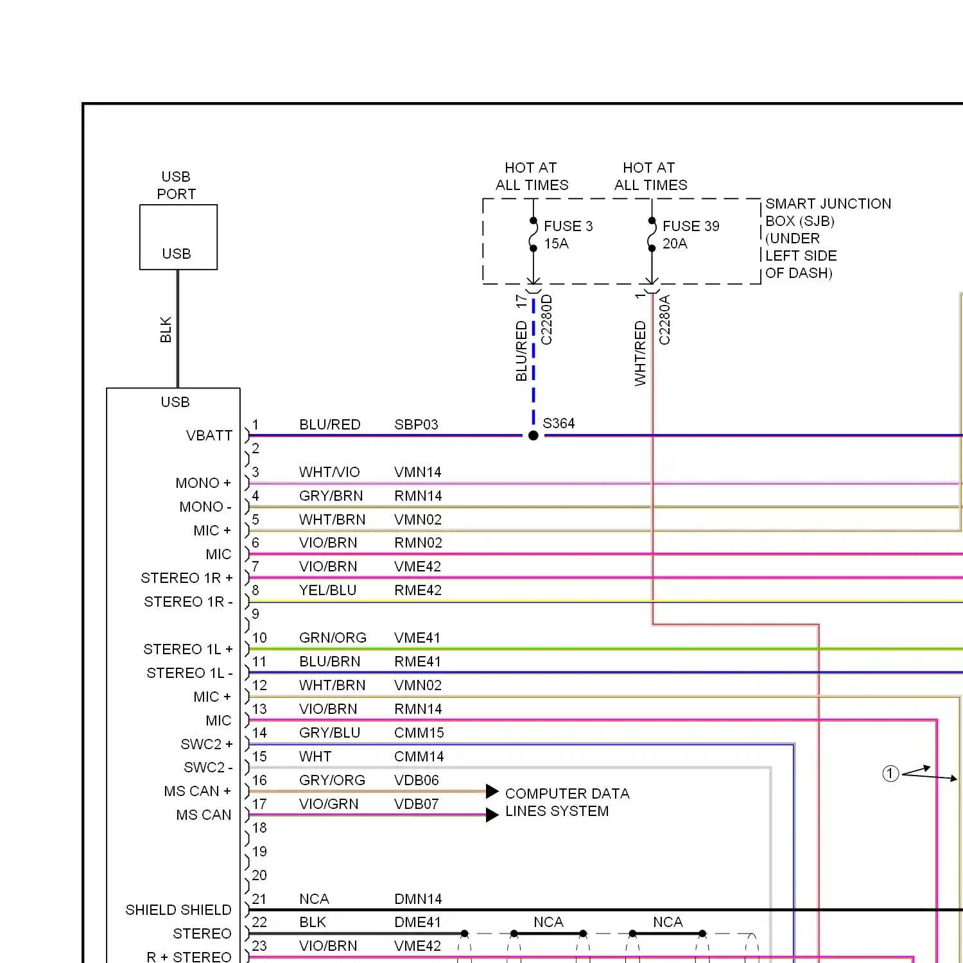Click circuit code VDB06
This screenshot has width=963, height=963.
[x=417, y=781]
